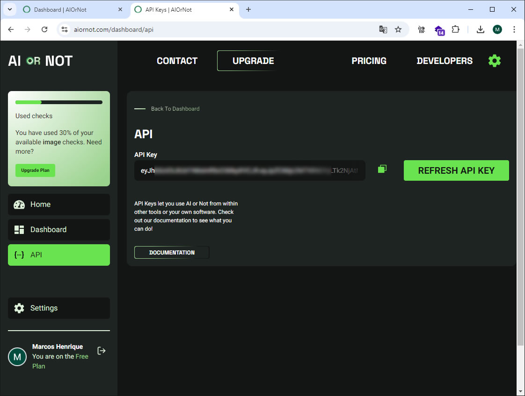Open the Chrome profile avatar M
525x396 pixels.
(x=497, y=29)
